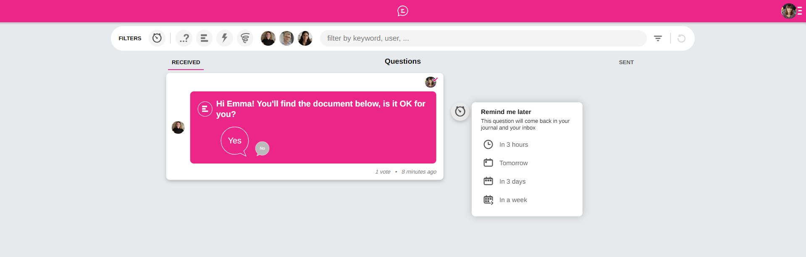
Task: Select remind Tomorrow option
Action: point(513,163)
